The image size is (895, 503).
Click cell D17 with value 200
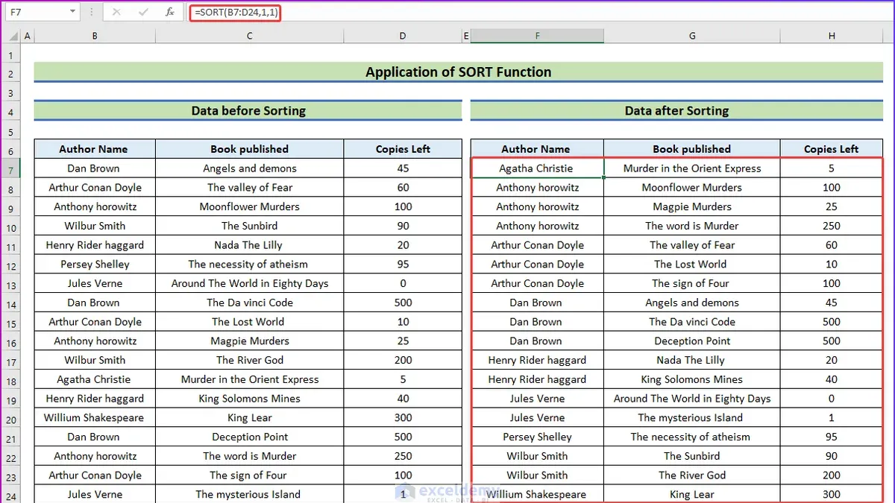(403, 360)
